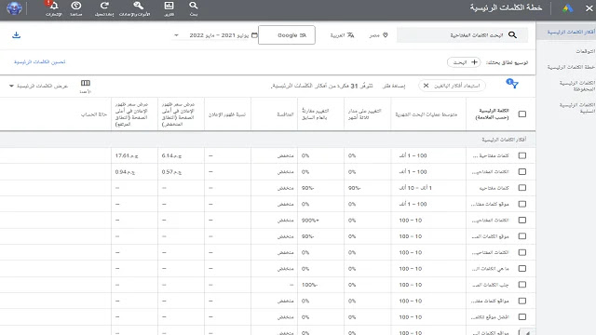The image size is (596, 335).
Task: Check the row with bid 0.57 ج.م
Action: (x=522, y=171)
